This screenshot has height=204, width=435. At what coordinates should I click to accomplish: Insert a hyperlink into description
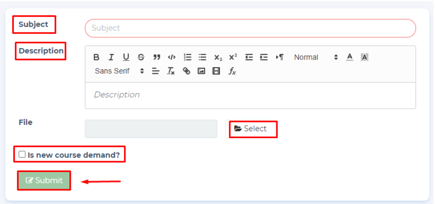(186, 71)
